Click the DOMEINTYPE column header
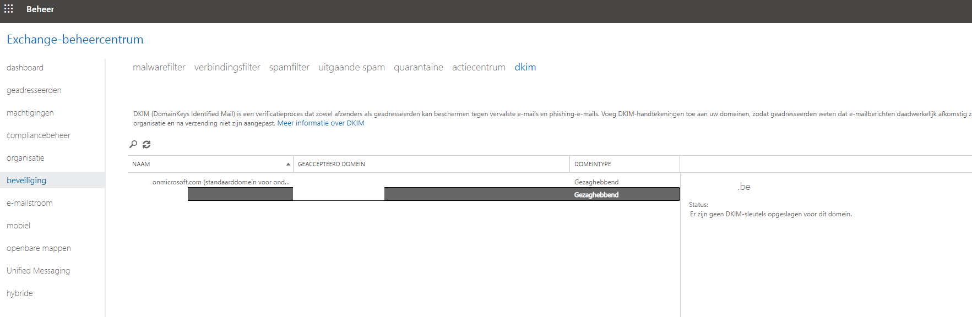The image size is (972, 317). 593,164
